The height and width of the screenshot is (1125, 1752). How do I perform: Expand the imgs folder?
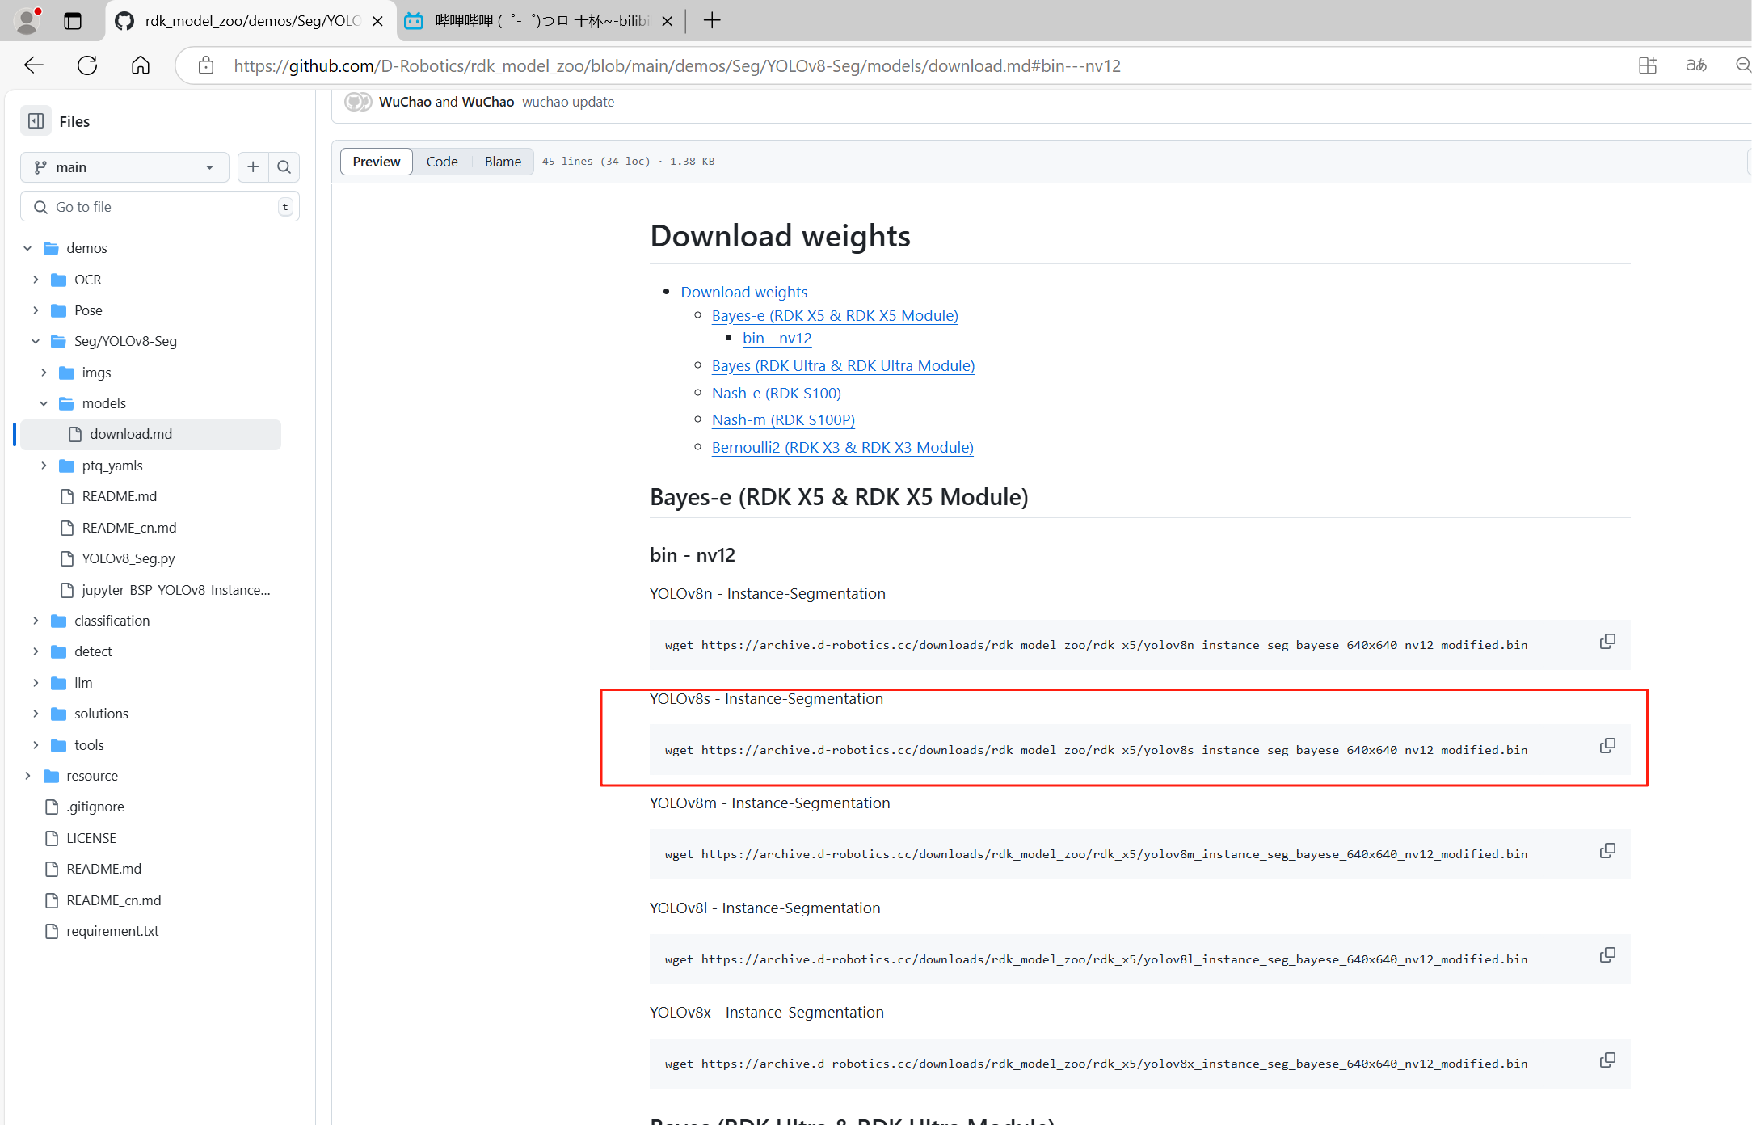pos(44,373)
